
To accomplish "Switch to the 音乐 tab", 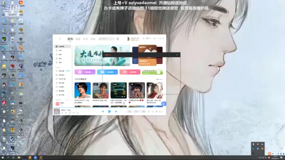I will 70,39.
